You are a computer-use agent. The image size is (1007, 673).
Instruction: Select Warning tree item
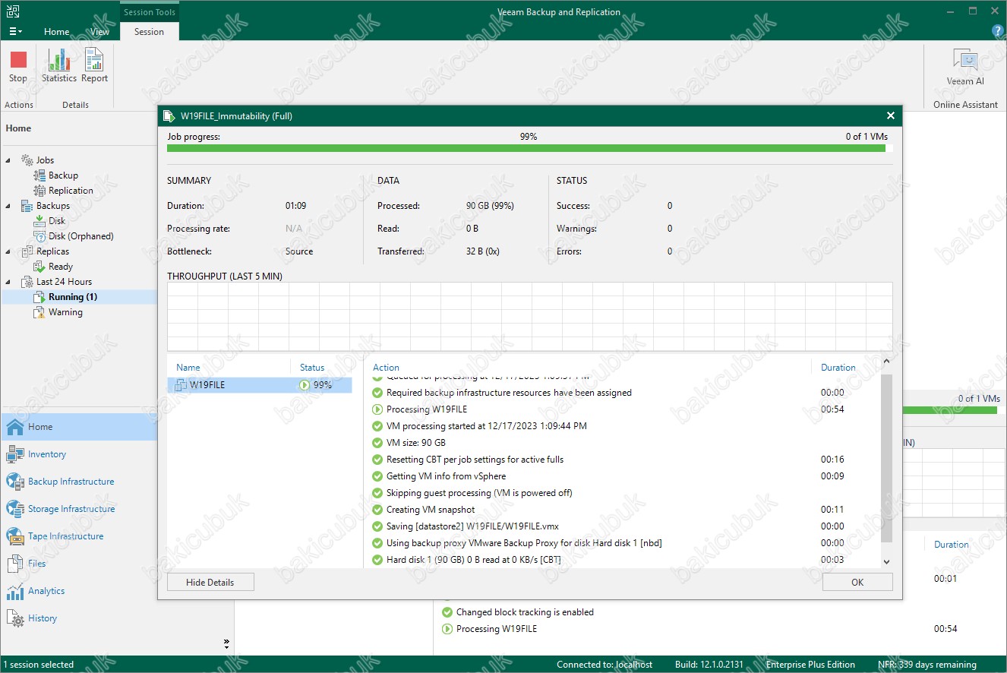click(x=65, y=312)
